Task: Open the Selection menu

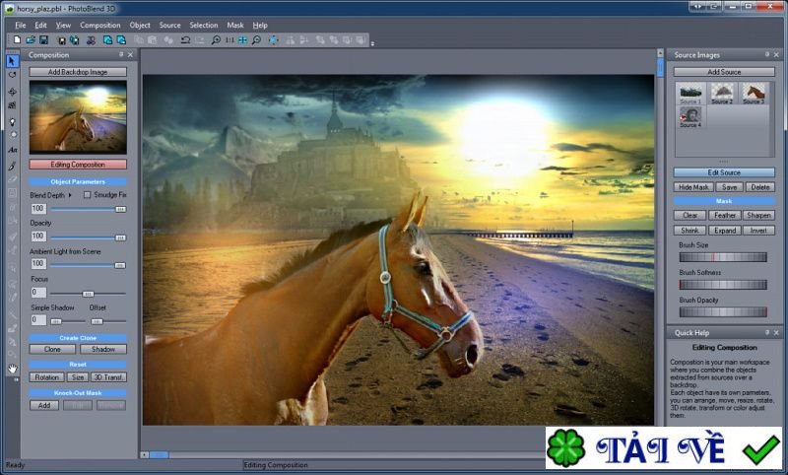Action: 204,26
